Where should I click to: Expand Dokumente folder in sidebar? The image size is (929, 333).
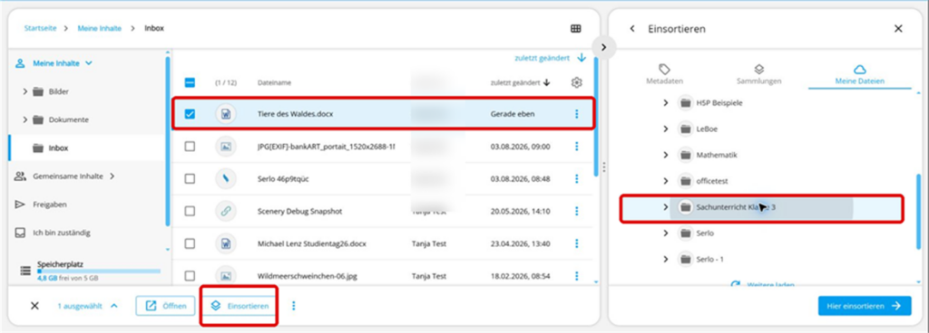click(x=24, y=119)
